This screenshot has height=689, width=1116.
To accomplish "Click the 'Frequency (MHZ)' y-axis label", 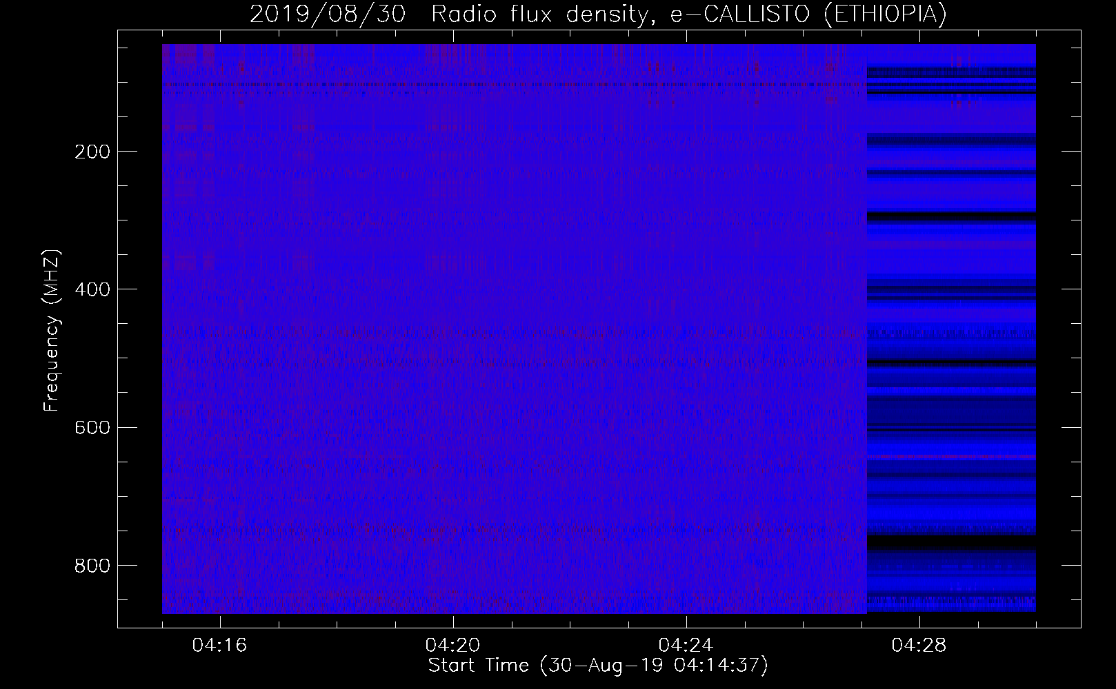I will 52,331.
